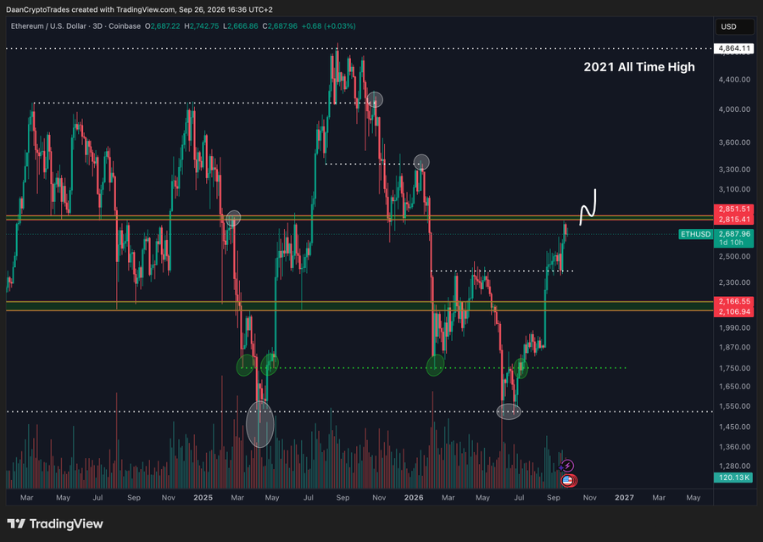Image resolution: width=763 pixels, height=542 pixels.
Task: Click the 2,166.55 red support price label
Action: (734, 301)
